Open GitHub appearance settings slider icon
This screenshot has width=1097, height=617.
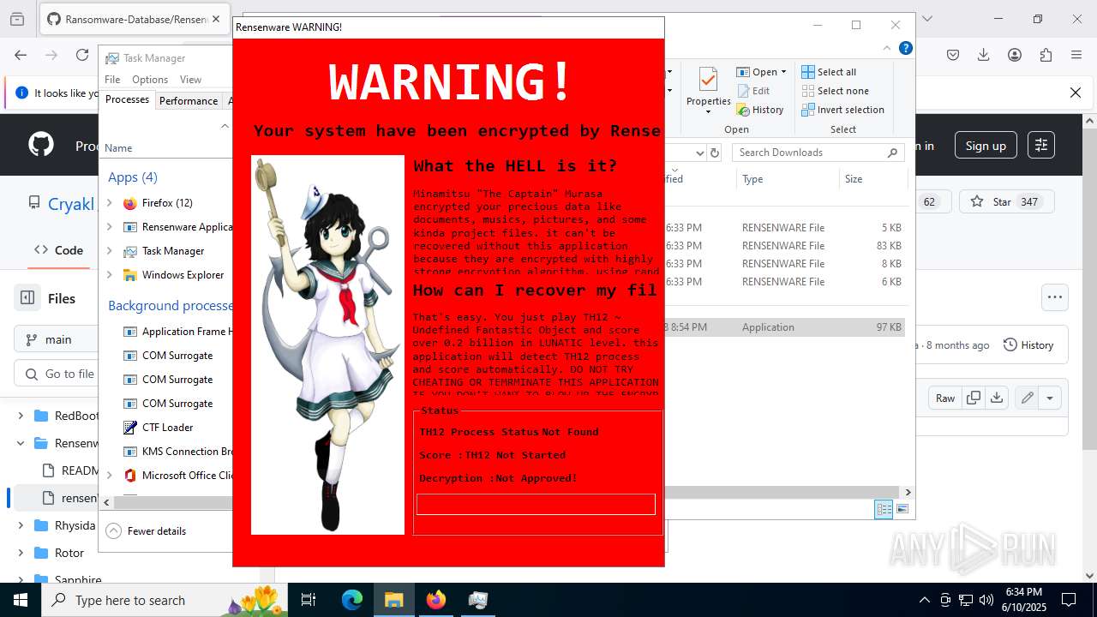coord(1041,146)
